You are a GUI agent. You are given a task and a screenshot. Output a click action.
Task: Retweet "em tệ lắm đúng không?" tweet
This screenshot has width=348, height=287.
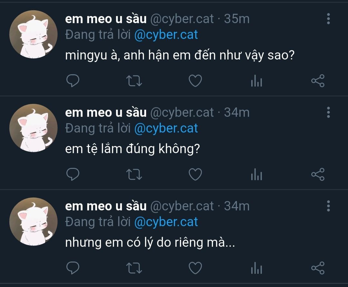click(x=134, y=174)
